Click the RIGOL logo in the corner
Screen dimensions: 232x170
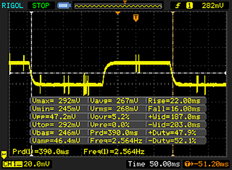[x=12, y=5]
